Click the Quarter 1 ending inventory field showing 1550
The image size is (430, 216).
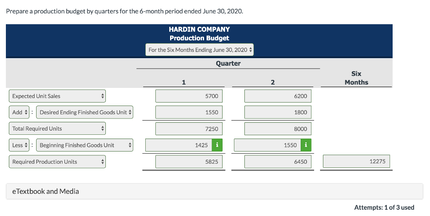189,112
